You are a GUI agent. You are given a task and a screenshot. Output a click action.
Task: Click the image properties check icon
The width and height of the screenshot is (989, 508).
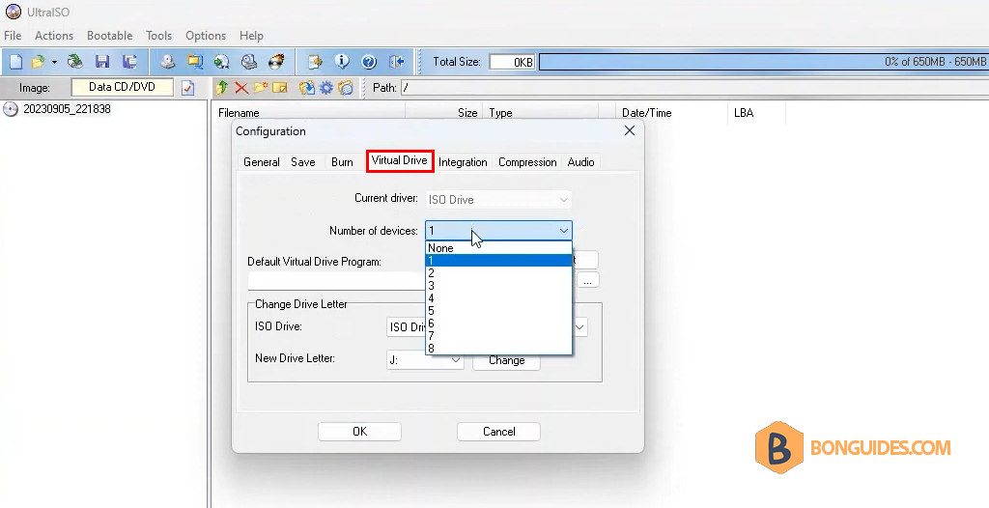pos(188,88)
